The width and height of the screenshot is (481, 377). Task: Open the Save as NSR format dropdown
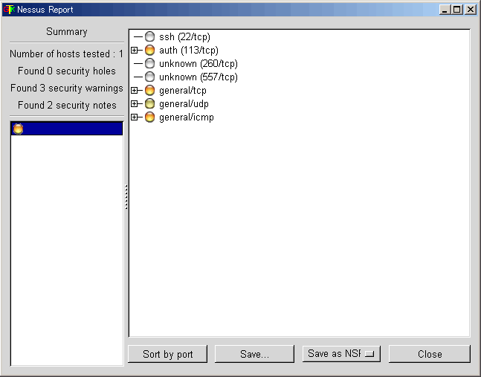pyautogui.click(x=341, y=354)
